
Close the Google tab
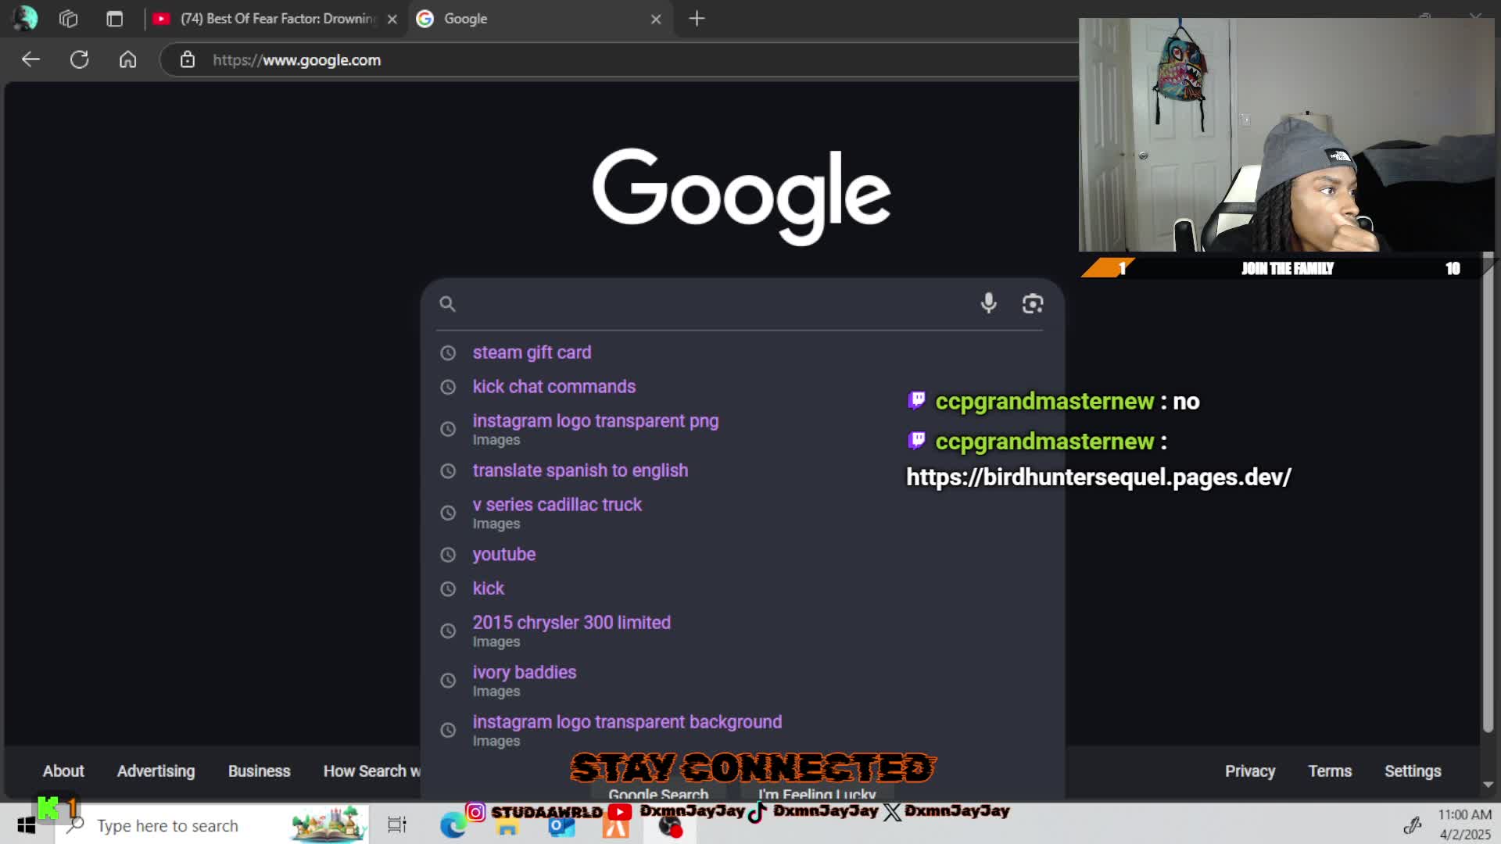pyautogui.click(x=656, y=20)
